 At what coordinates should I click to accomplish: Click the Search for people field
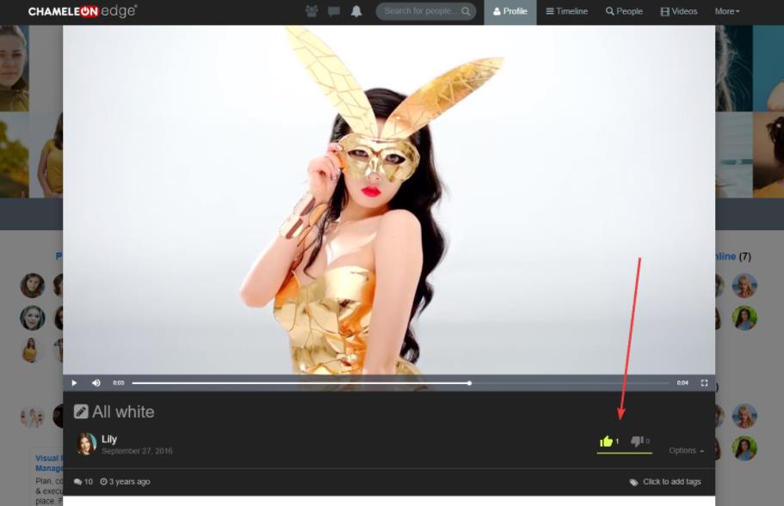click(x=420, y=11)
